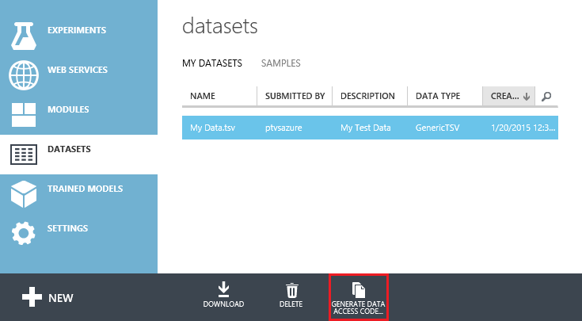Click the Datasets table grid icon

click(24, 155)
